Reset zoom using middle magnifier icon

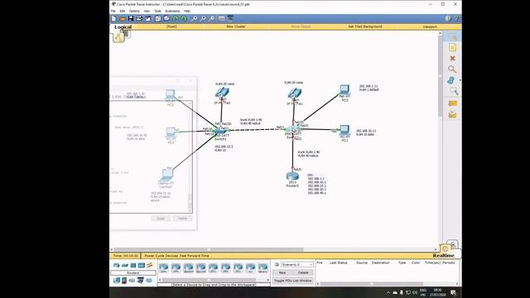[203, 18]
